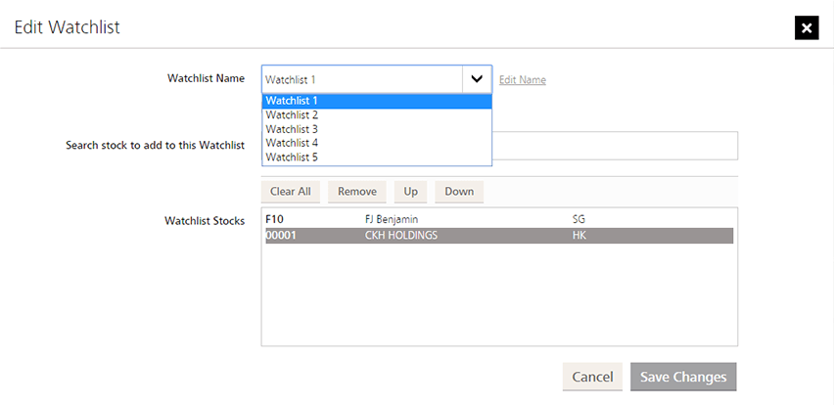Move selected stock Up
Image resolution: width=834 pixels, height=406 pixels.
click(x=410, y=192)
